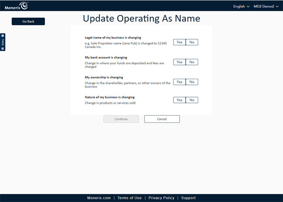
Task: Open the Moneris.com footer link
Action: pos(99,198)
